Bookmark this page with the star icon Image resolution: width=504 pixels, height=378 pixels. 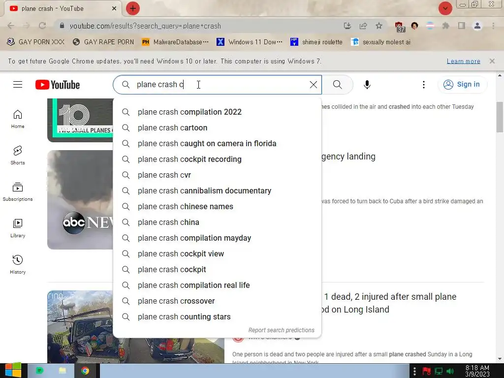[x=379, y=26]
